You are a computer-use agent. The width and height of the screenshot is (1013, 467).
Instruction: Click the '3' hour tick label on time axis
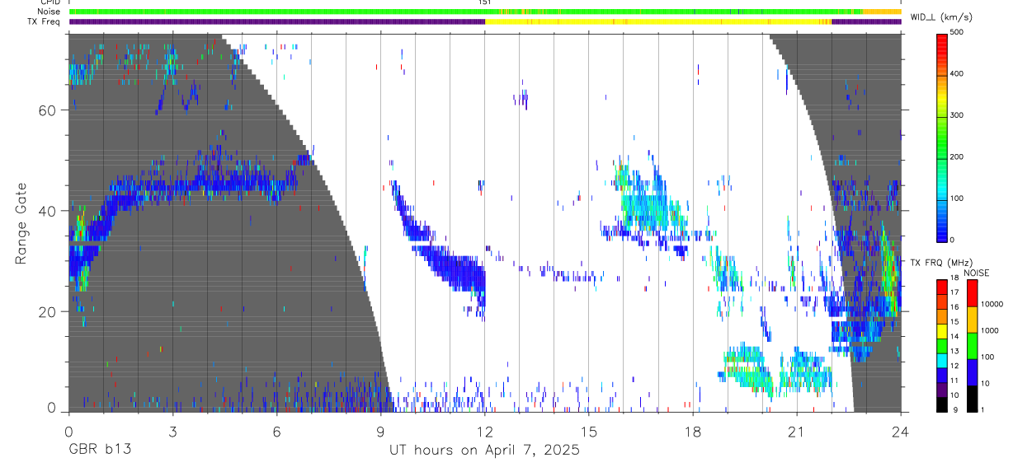coord(172,432)
